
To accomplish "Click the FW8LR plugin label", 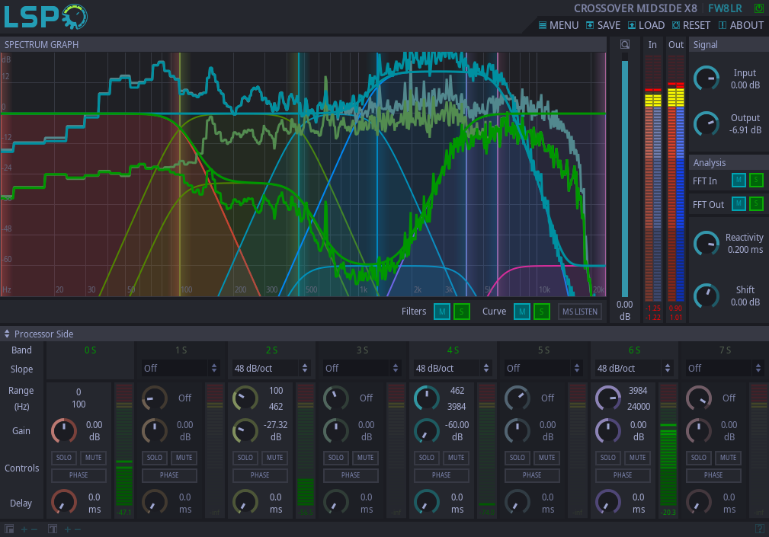I will pyautogui.click(x=725, y=8).
